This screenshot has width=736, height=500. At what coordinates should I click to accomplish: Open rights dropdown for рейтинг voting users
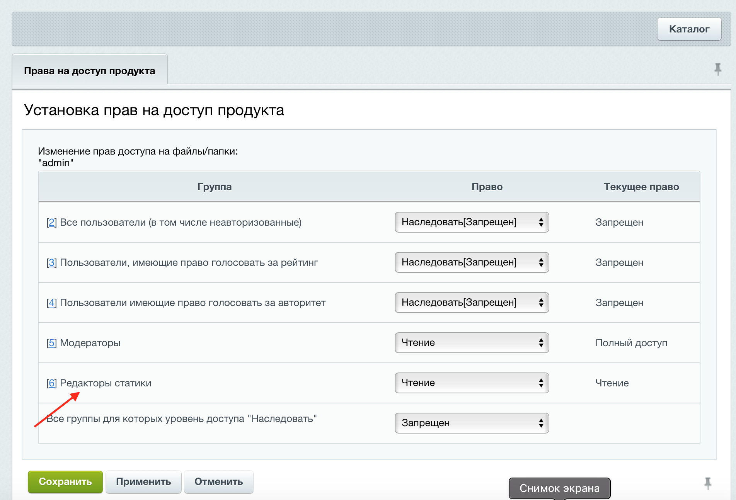[472, 262]
